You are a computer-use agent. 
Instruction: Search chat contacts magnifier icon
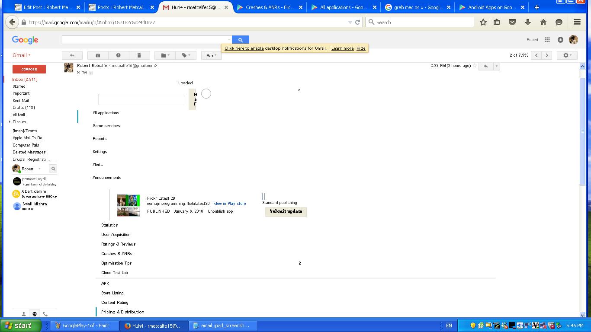coord(53,169)
